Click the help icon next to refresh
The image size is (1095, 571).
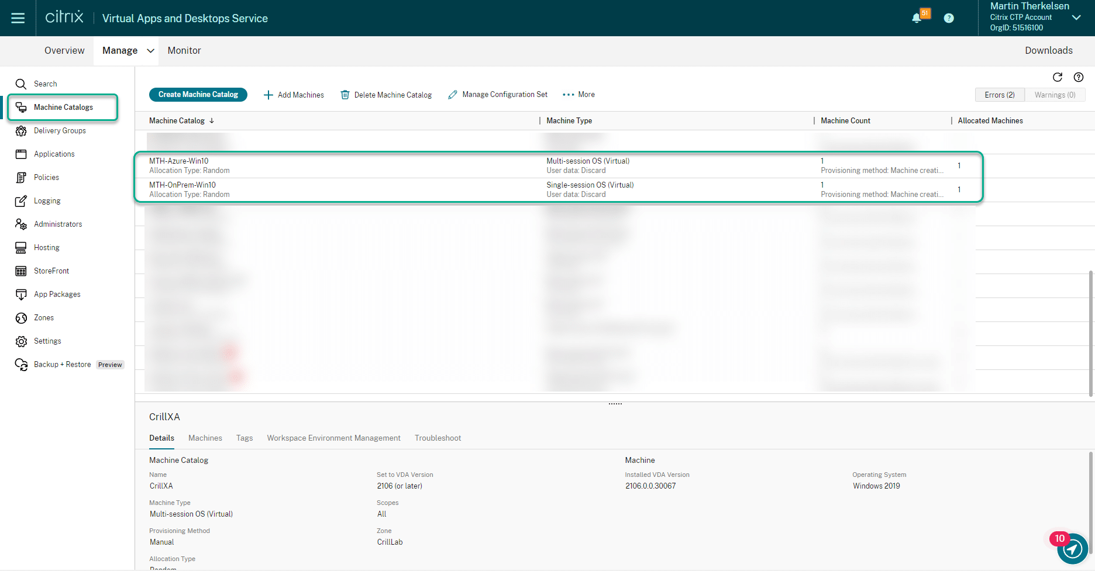pyautogui.click(x=1079, y=77)
